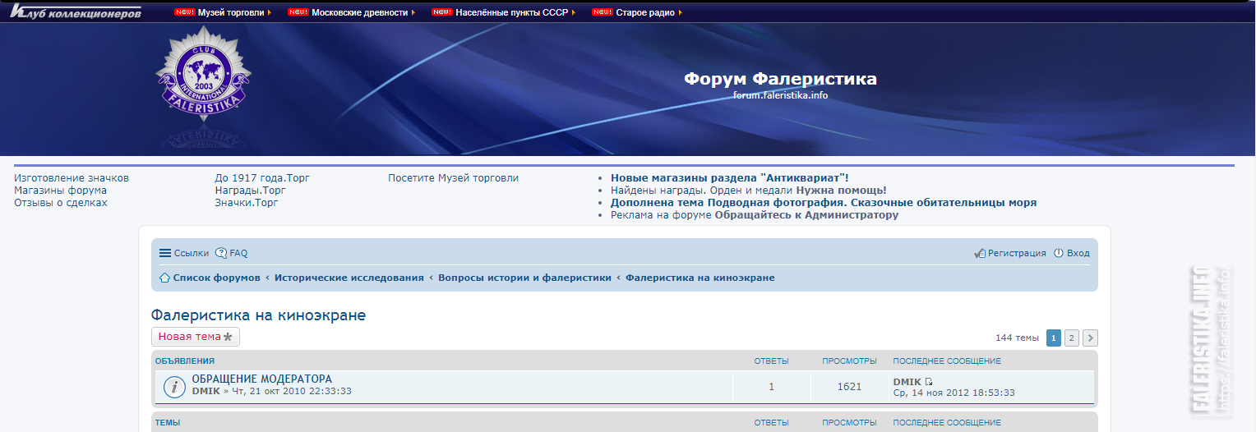This screenshot has width=1256, height=432.
Task: Click the Ср, 14 ноя 2012 18:53:33 timestamp
Action: point(954,393)
